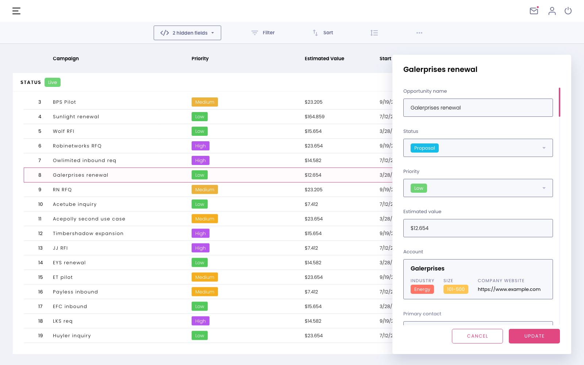
Task: Open the Priority dropdown showing Low
Action: (x=478, y=188)
